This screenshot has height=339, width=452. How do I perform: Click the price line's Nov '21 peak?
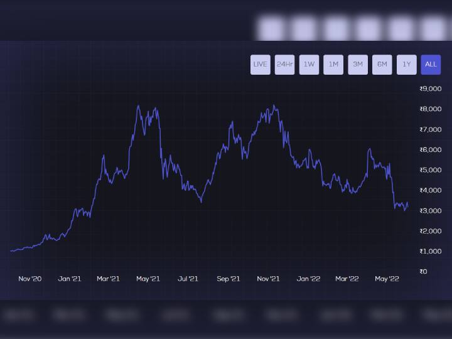[x=274, y=105]
